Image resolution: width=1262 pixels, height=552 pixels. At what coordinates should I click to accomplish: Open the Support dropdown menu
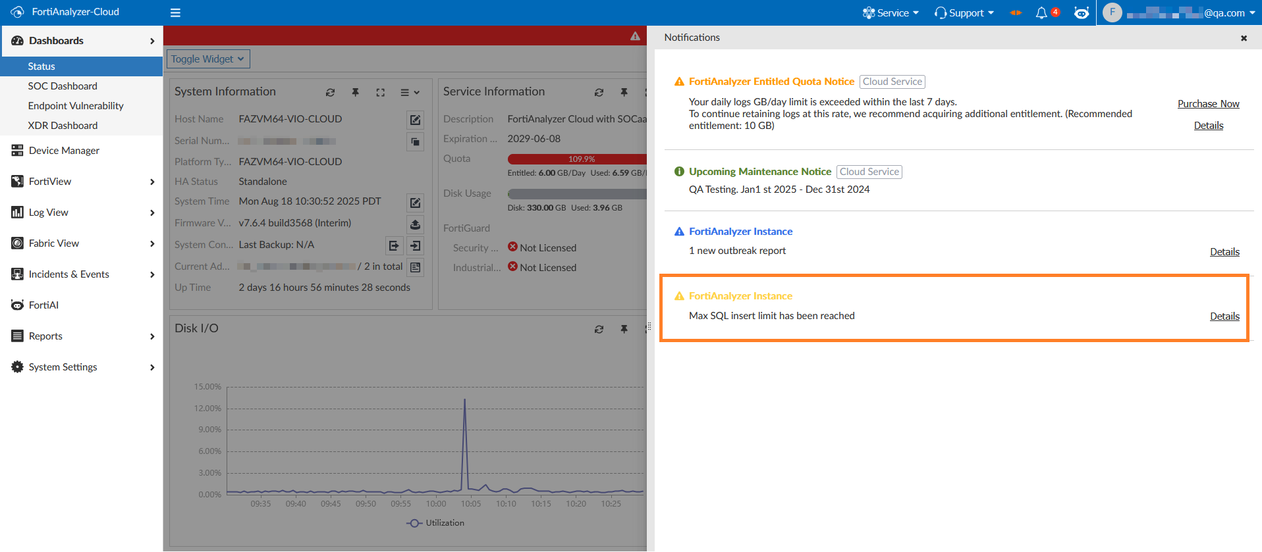tap(964, 13)
